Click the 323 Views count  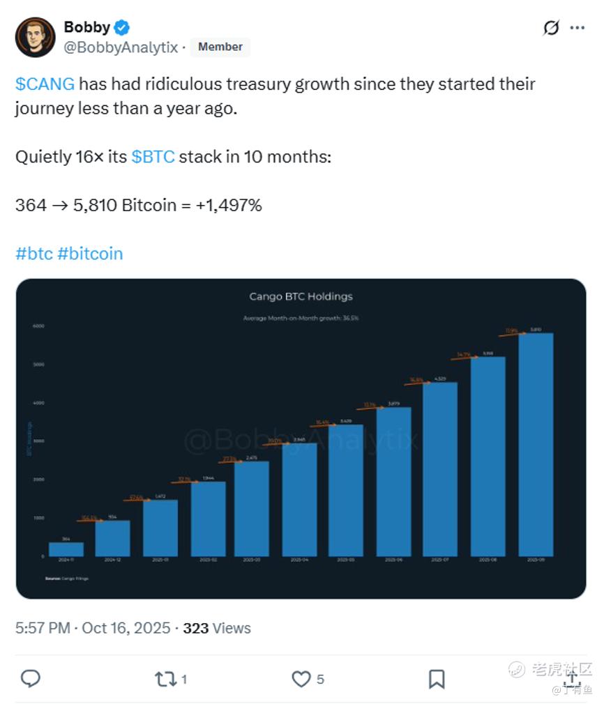tap(216, 627)
